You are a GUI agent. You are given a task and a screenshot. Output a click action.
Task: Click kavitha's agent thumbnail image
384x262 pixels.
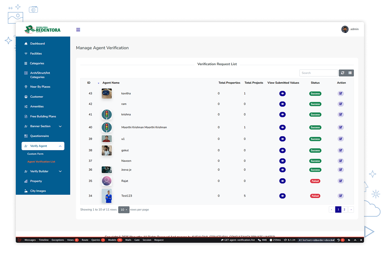click(107, 94)
